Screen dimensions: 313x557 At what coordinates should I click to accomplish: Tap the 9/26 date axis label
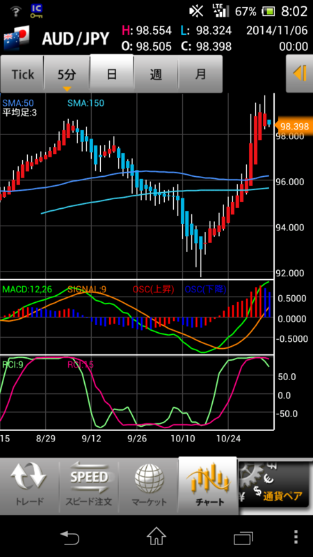pos(137,439)
